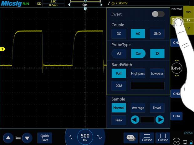Decrease sample count with left arrow
The height and width of the screenshot is (145, 194).
135,120
